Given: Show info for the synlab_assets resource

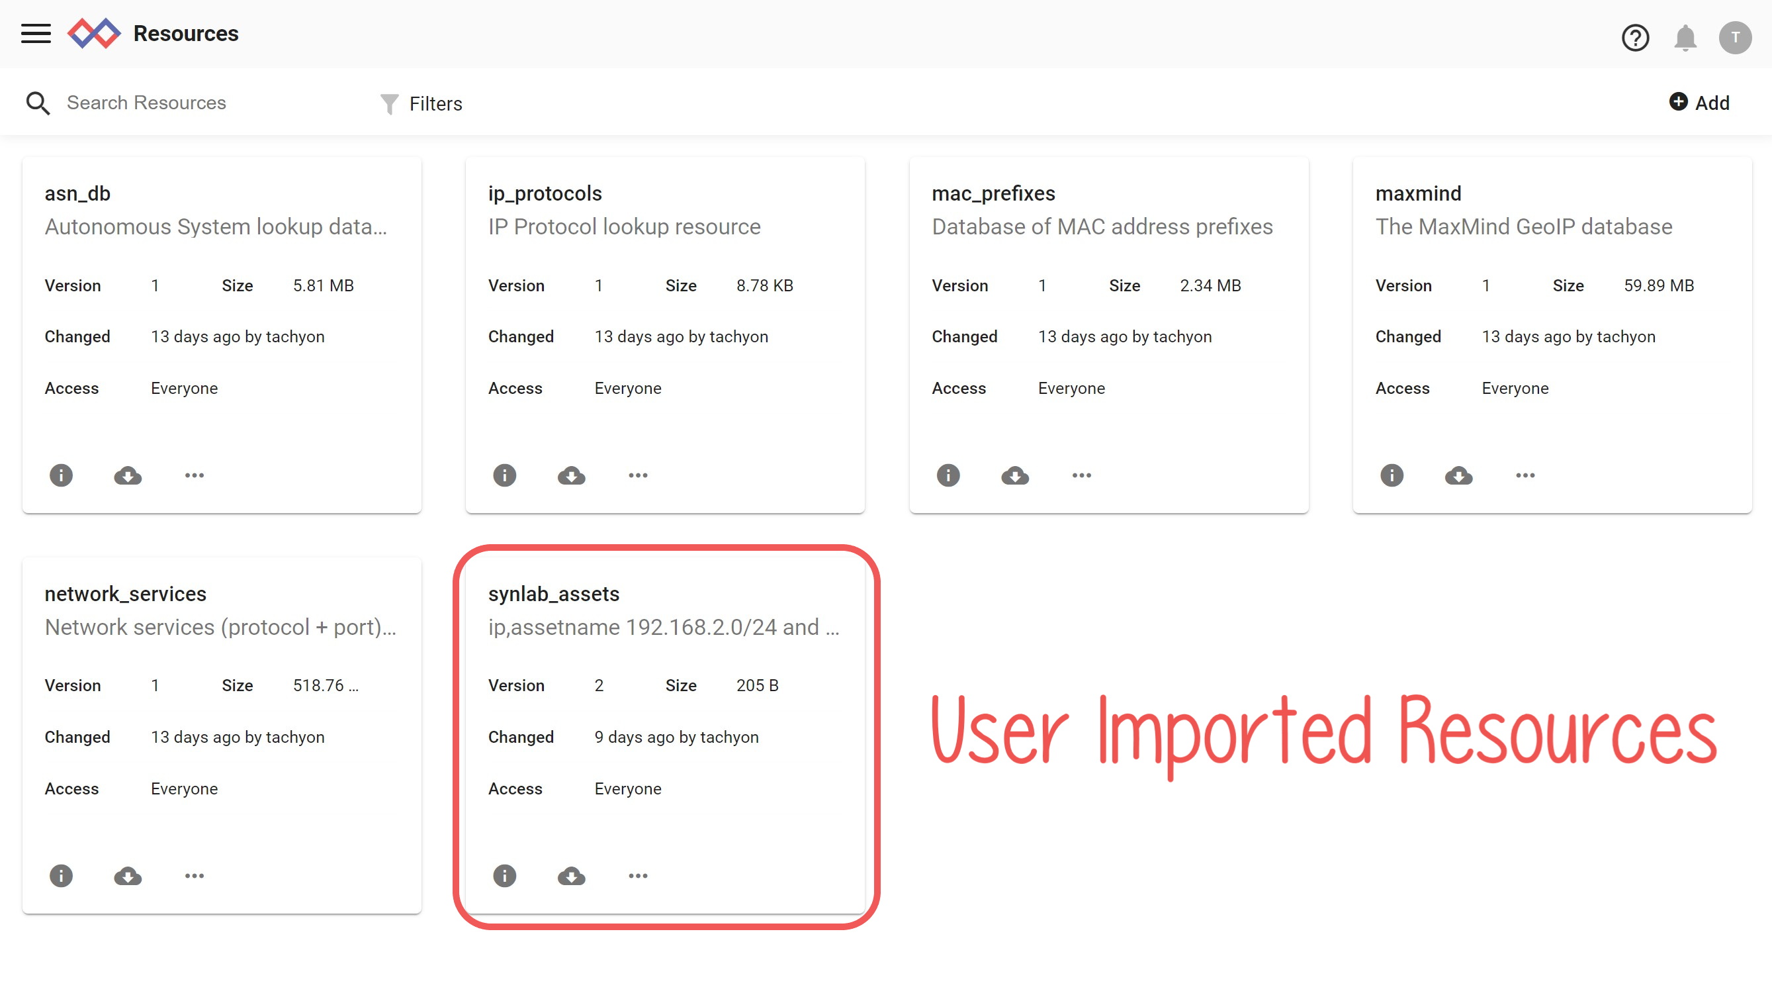Looking at the screenshot, I should (504, 876).
